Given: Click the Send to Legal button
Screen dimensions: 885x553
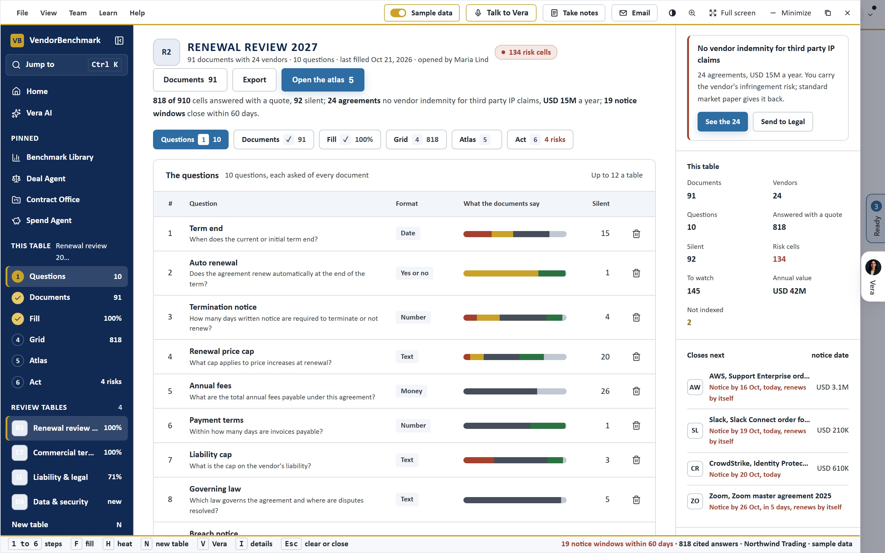Looking at the screenshot, I should pos(783,122).
